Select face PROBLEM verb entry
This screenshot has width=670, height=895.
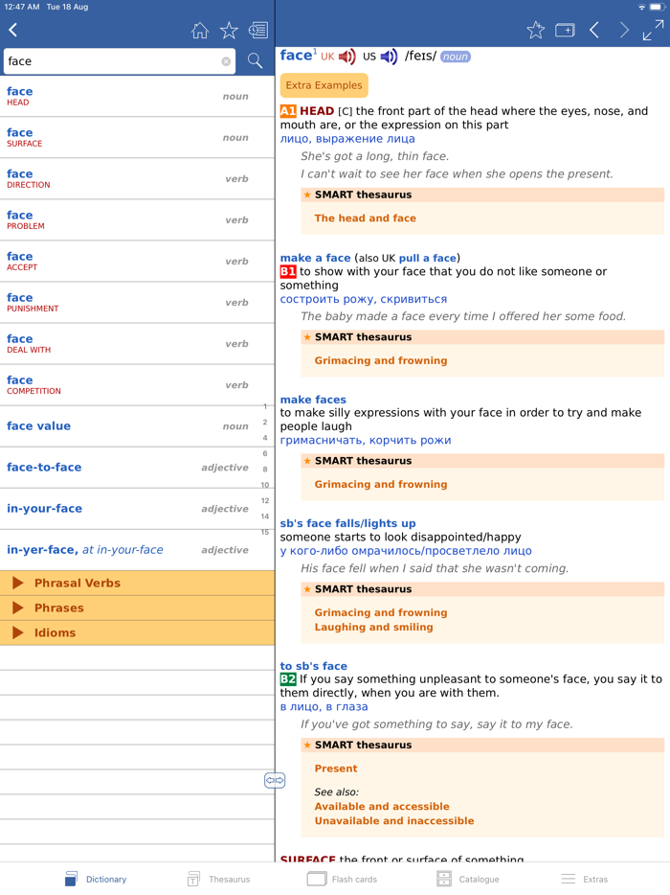click(x=137, y=219)
